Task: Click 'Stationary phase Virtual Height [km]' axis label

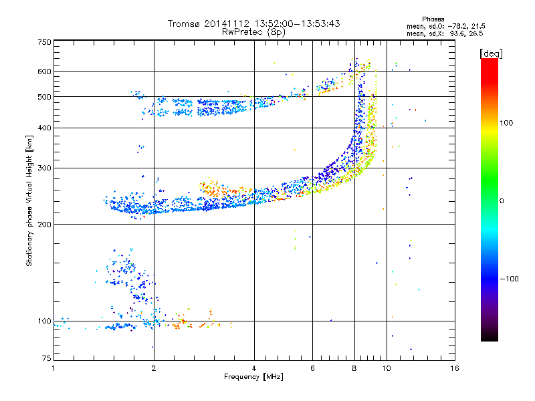Action: [x=29, y=200]
